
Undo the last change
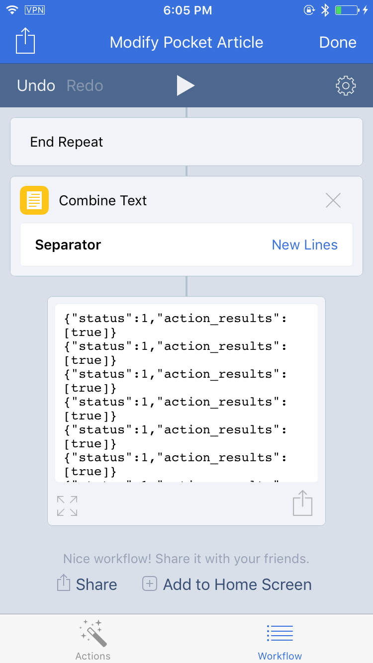[x=36, y=85]
